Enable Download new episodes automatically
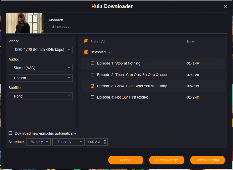 10,133
